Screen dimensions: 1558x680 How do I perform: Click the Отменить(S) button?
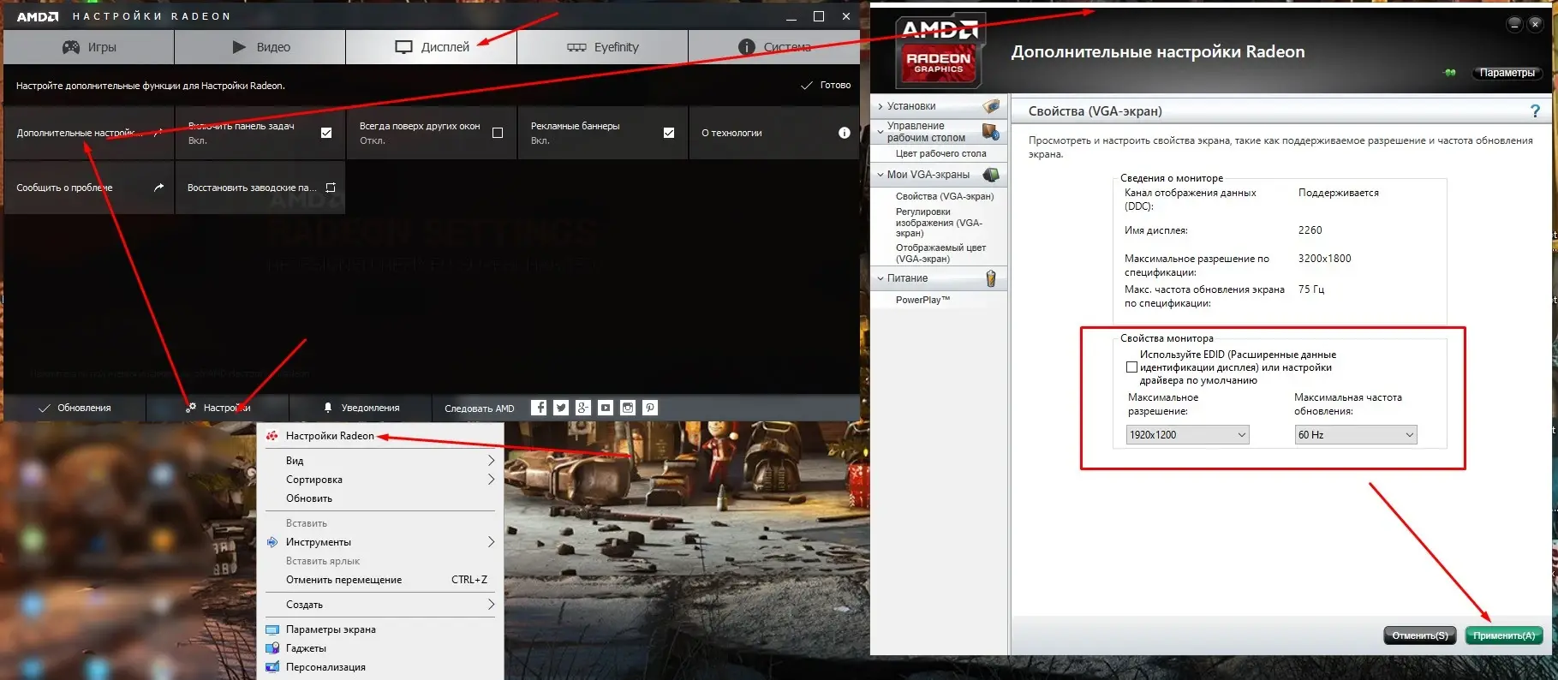1420,635
